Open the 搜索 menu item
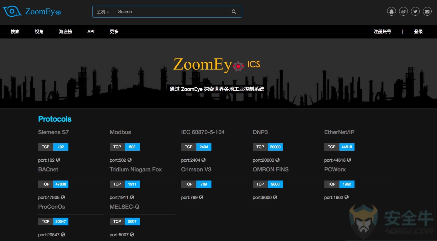 [15, 32]
